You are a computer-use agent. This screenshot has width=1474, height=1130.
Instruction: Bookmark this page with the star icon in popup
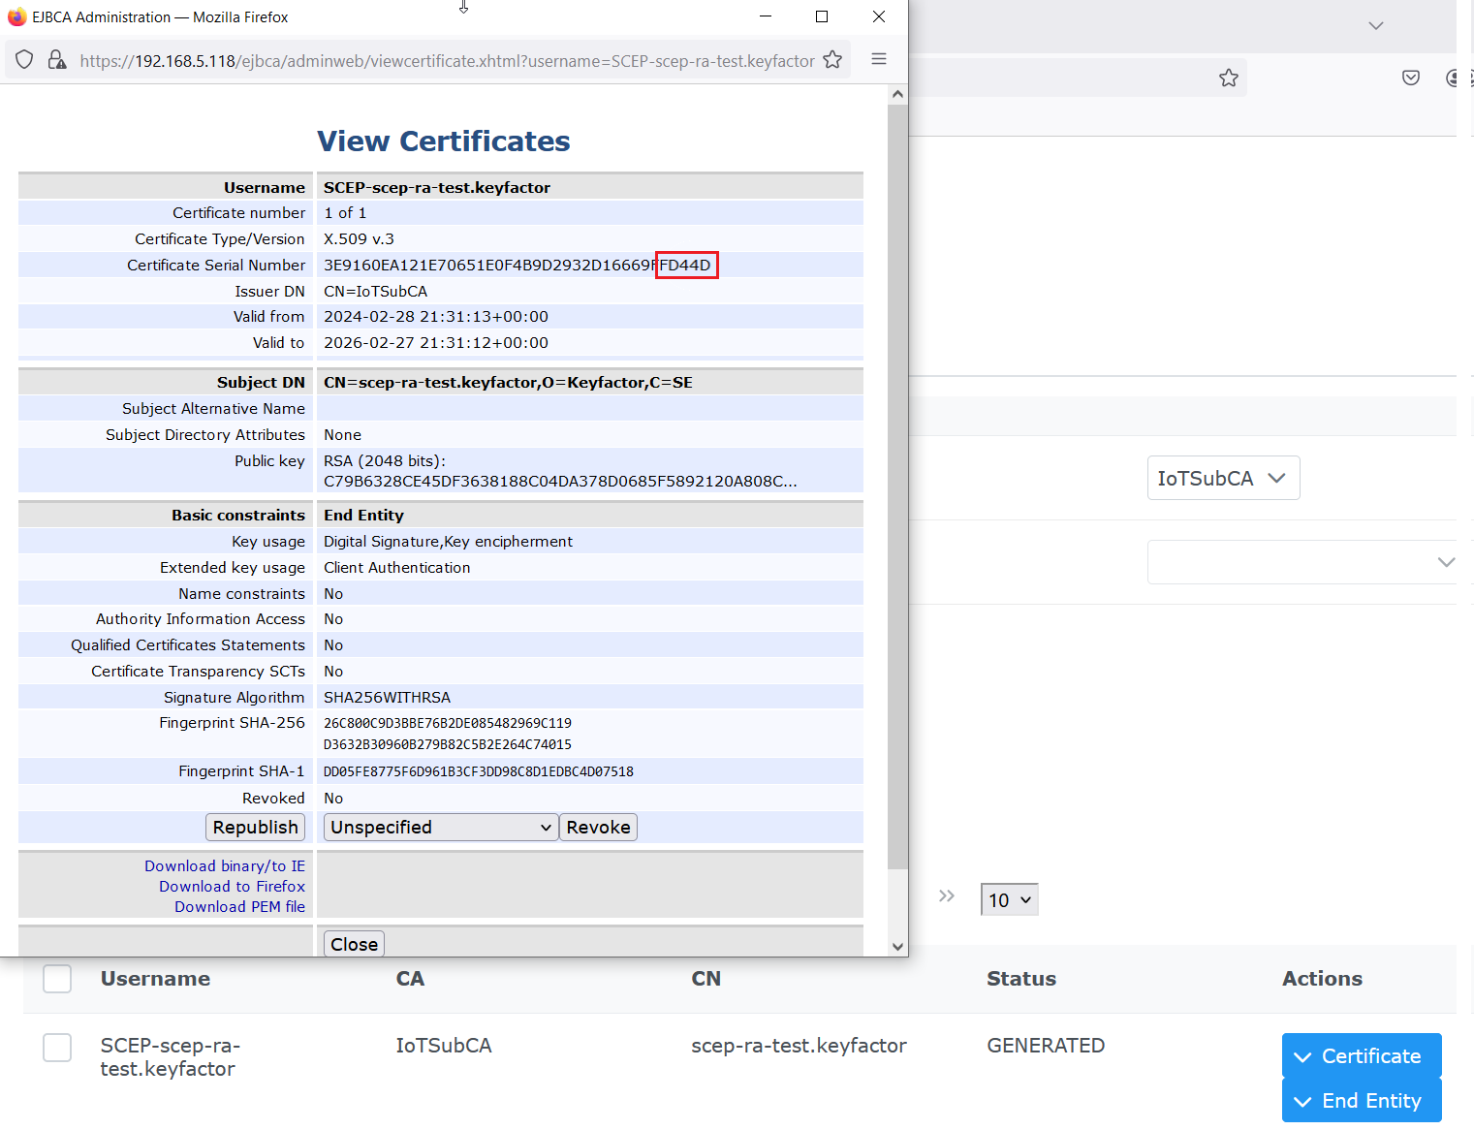[832, 60]
